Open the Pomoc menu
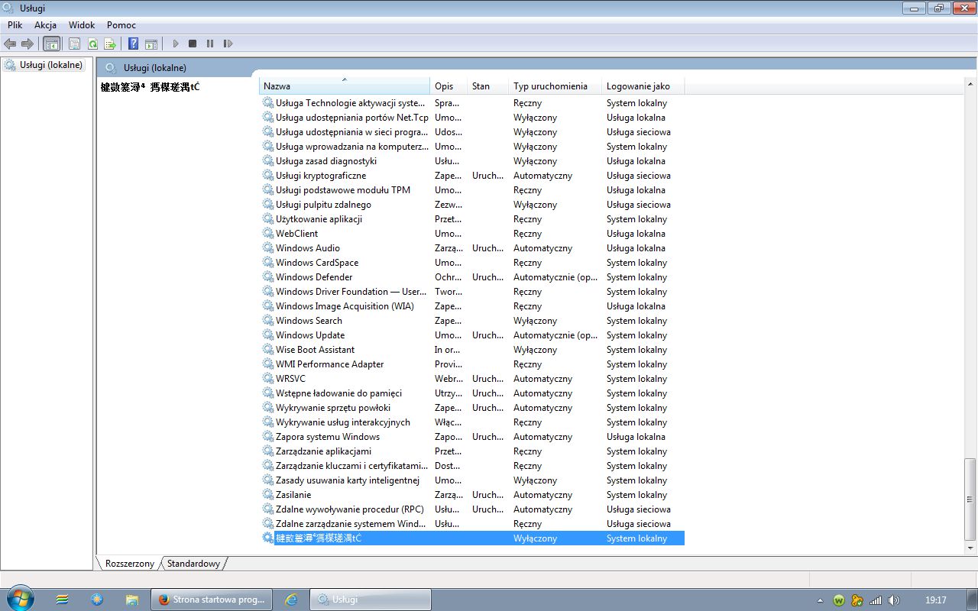 [x=121, y=25]
